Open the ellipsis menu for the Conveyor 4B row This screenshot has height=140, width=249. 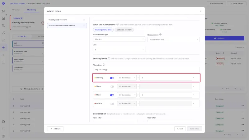point(242,124)
